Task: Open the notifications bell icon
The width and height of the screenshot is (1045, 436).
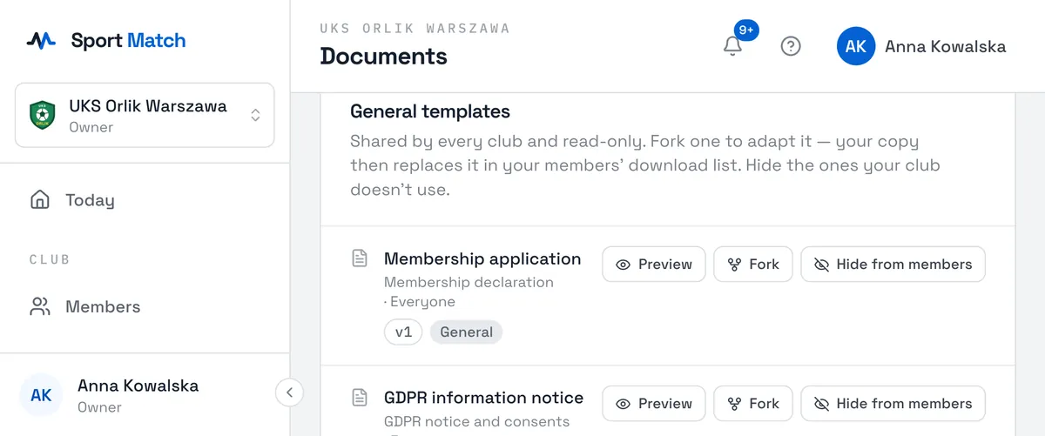Action: click(733, 46)
